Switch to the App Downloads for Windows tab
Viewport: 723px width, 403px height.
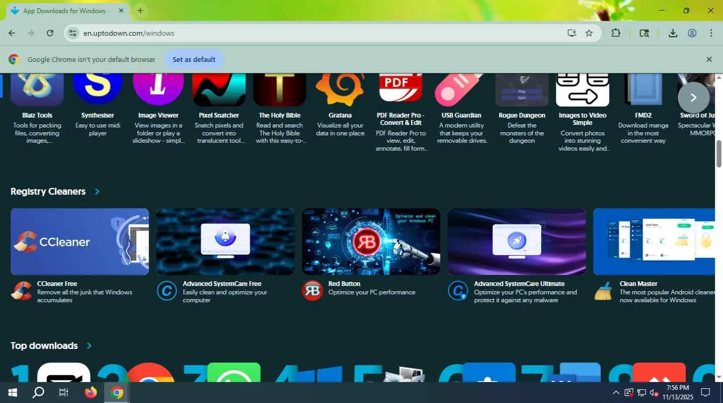pos(68,10)
